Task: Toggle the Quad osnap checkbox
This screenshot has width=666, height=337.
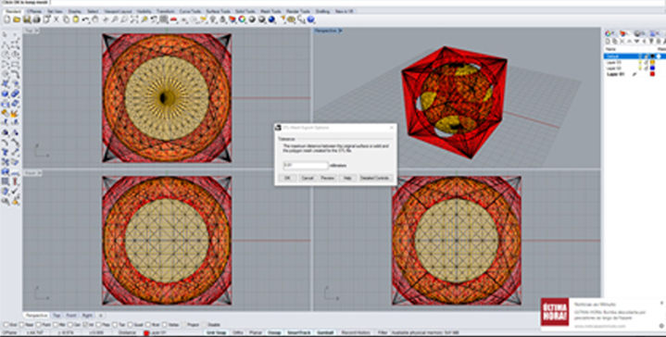Action: coord(131,325)
